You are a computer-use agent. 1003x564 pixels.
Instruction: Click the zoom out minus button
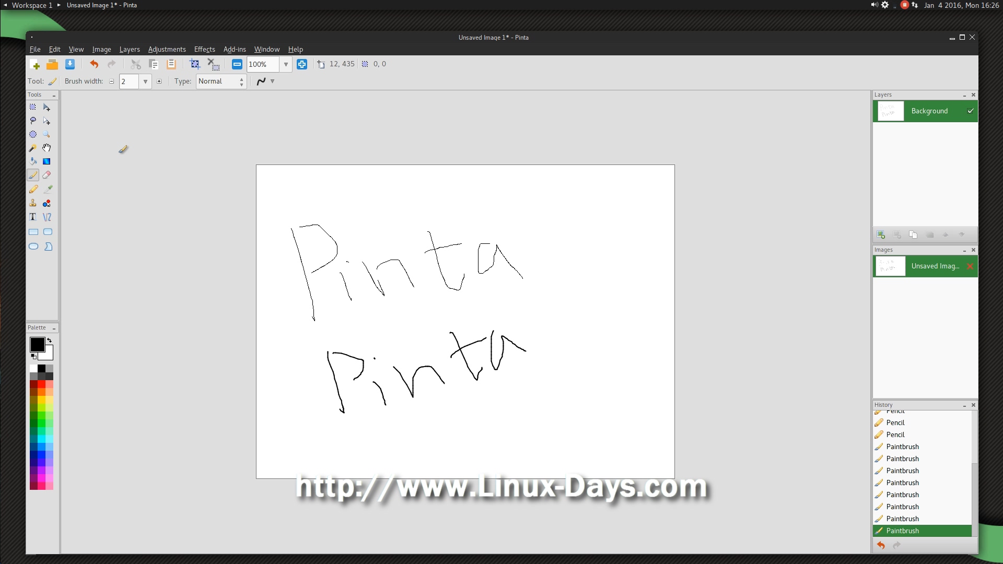[237, 64]
